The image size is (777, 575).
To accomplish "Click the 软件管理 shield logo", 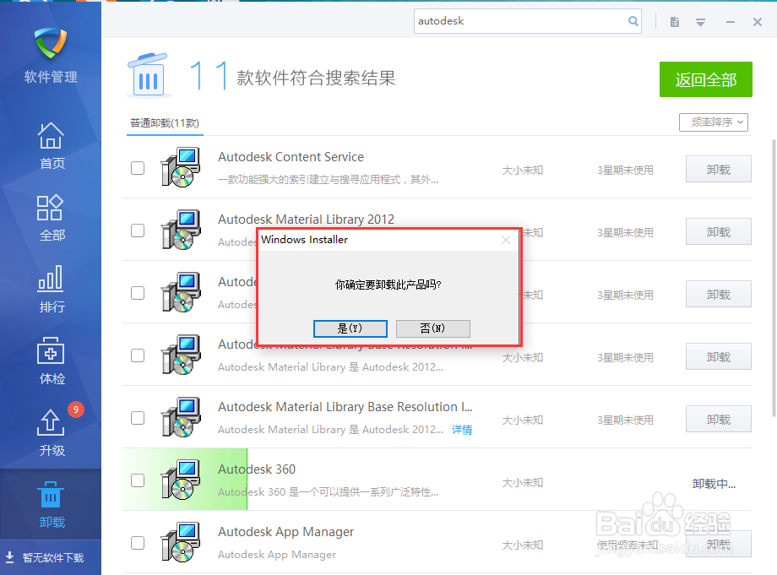I will pos(51,43).
